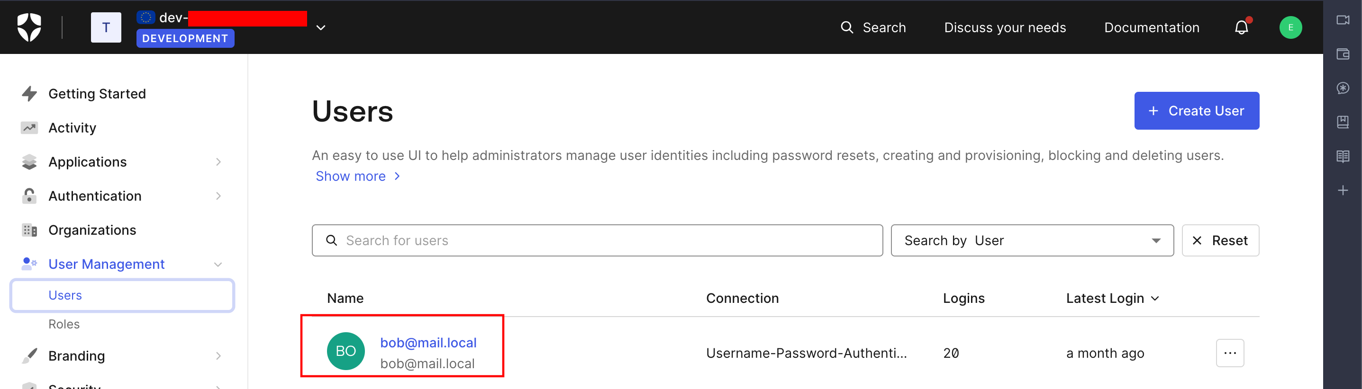Click the Username-Password-Authenti... connection cell

click(806, 353)
